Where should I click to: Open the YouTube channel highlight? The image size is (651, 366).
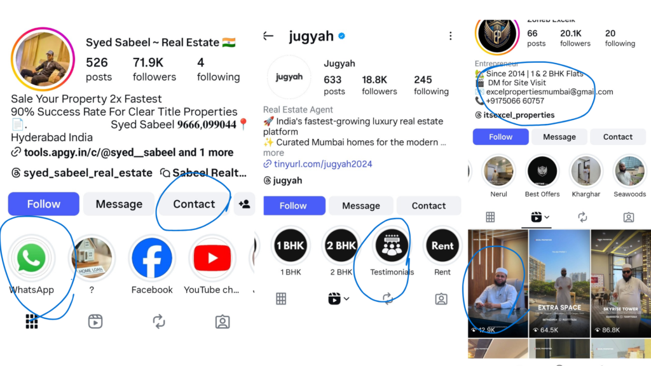tap(212, 258)
